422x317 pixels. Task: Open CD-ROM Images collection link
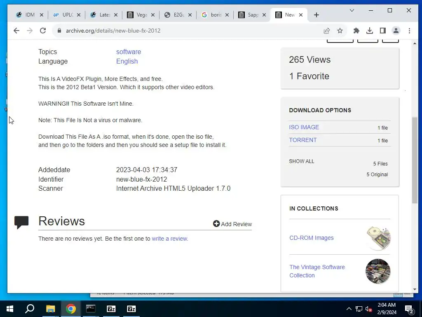coord(312,238)
